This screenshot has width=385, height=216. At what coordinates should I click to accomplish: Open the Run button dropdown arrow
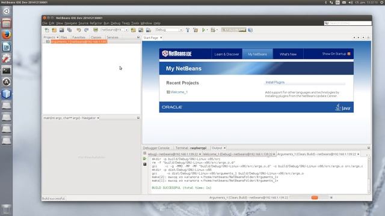[x=207, y=30]
